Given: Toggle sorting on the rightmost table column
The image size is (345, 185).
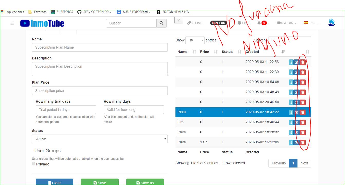Looking at the screenshot, I should 307,52.
